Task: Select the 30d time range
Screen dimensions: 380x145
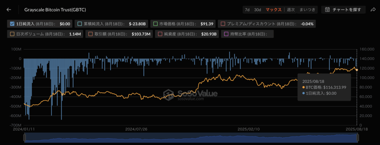Action: pyautogui.click(x=258, y=10)
